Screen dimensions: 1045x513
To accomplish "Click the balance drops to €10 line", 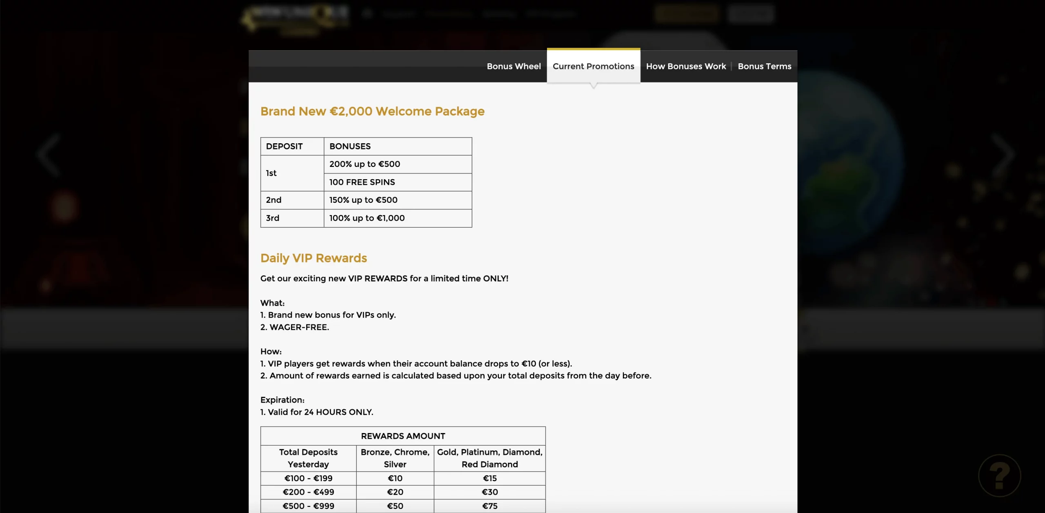I will (x=416, y=364).
